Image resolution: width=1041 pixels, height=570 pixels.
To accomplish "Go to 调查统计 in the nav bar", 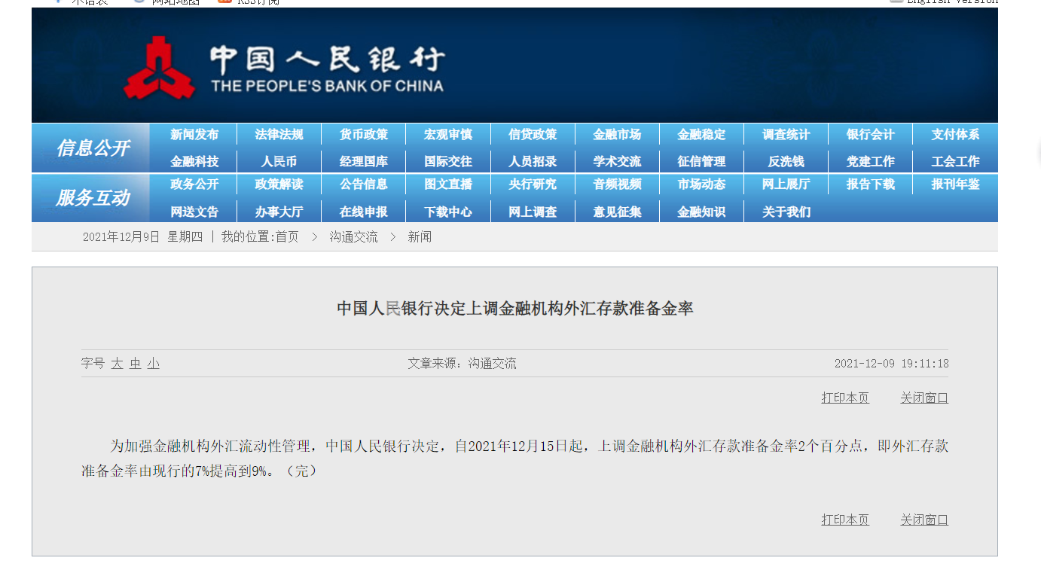I will pos(786,135).
